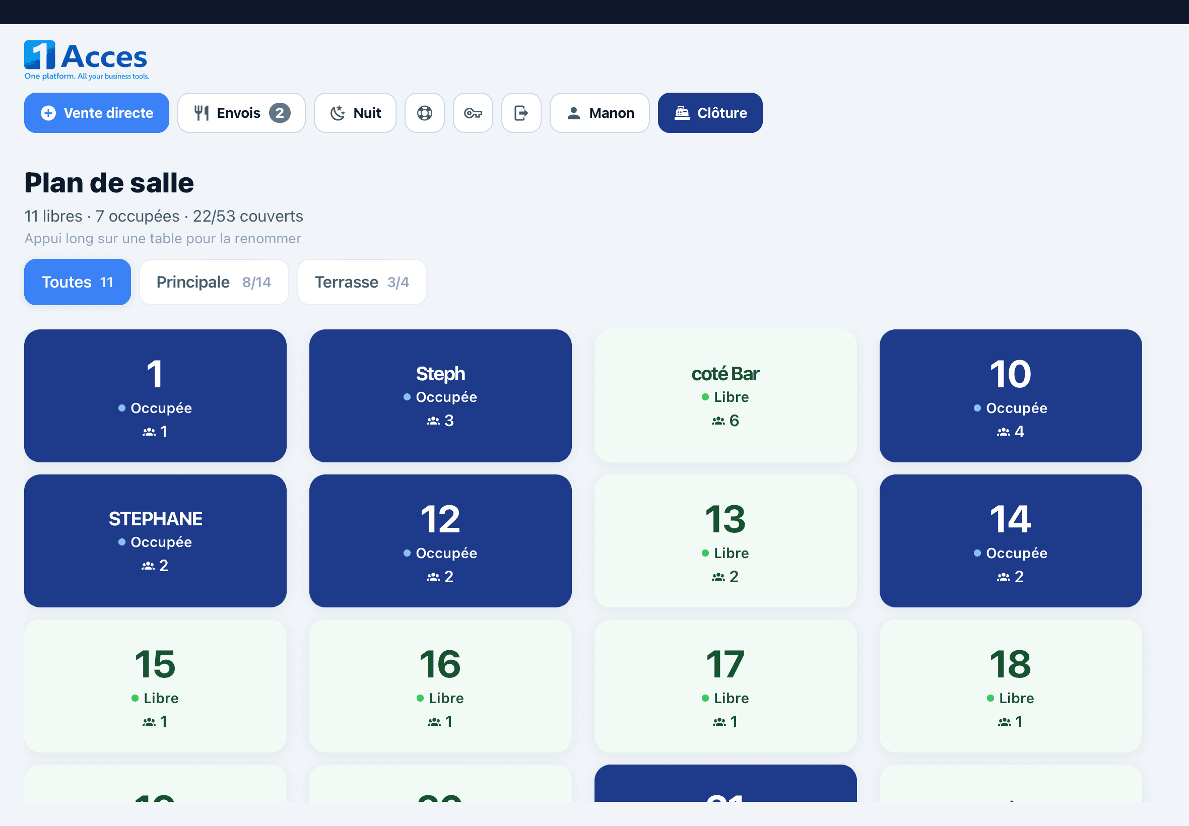Open occupied table 12
Image resolution: width=1189 pixels, height=826 pixels.
(440, 541)
